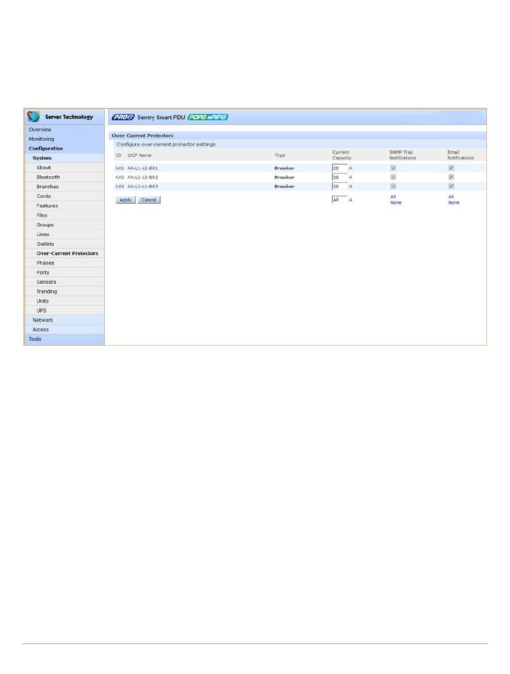Screen dimensions: 510x674
Task: Open the Overview menu item
Action: click(x=40, y=130)
